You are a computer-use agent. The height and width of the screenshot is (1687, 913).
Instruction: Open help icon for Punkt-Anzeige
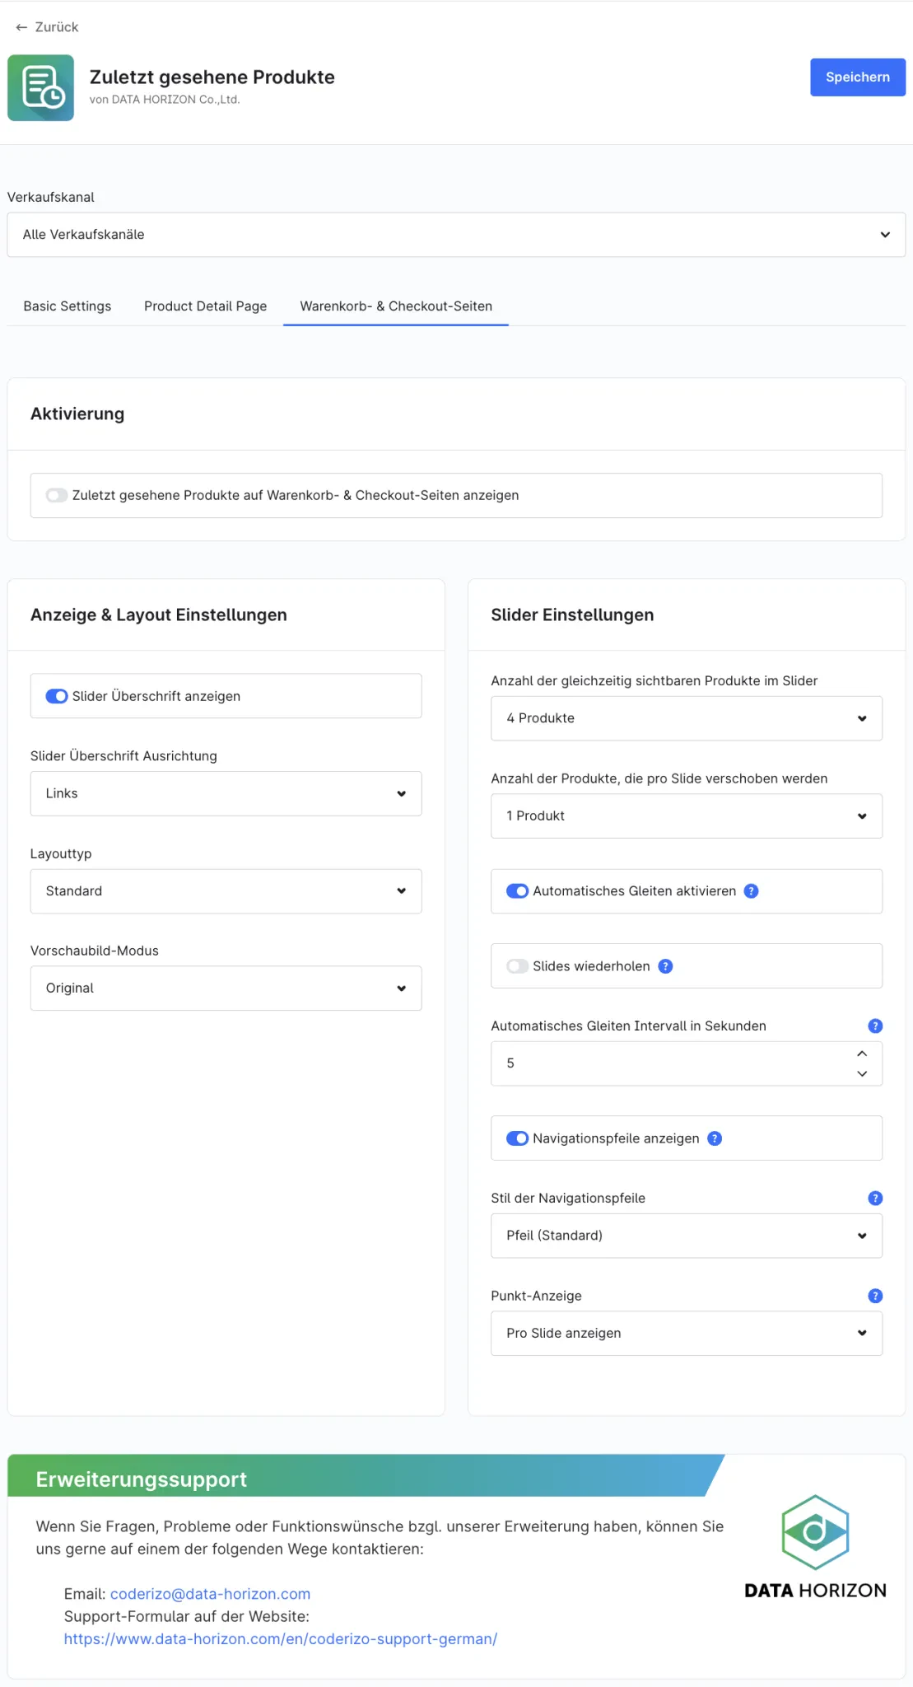(x=875, y=1296)
